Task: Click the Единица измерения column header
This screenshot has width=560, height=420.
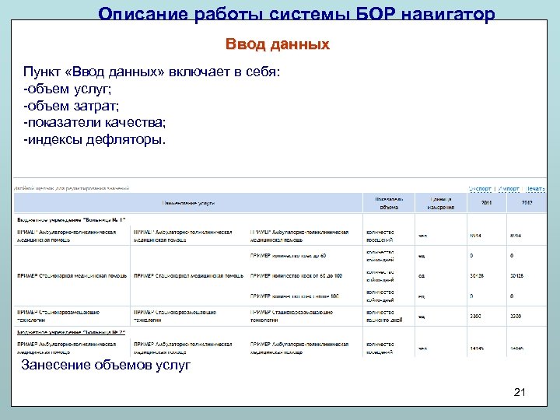Action: click(441, 203)
